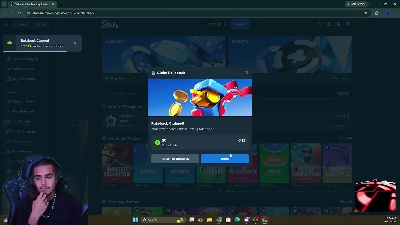Switch to the Poker tab

pyautogui.click(x=42, y=24)
